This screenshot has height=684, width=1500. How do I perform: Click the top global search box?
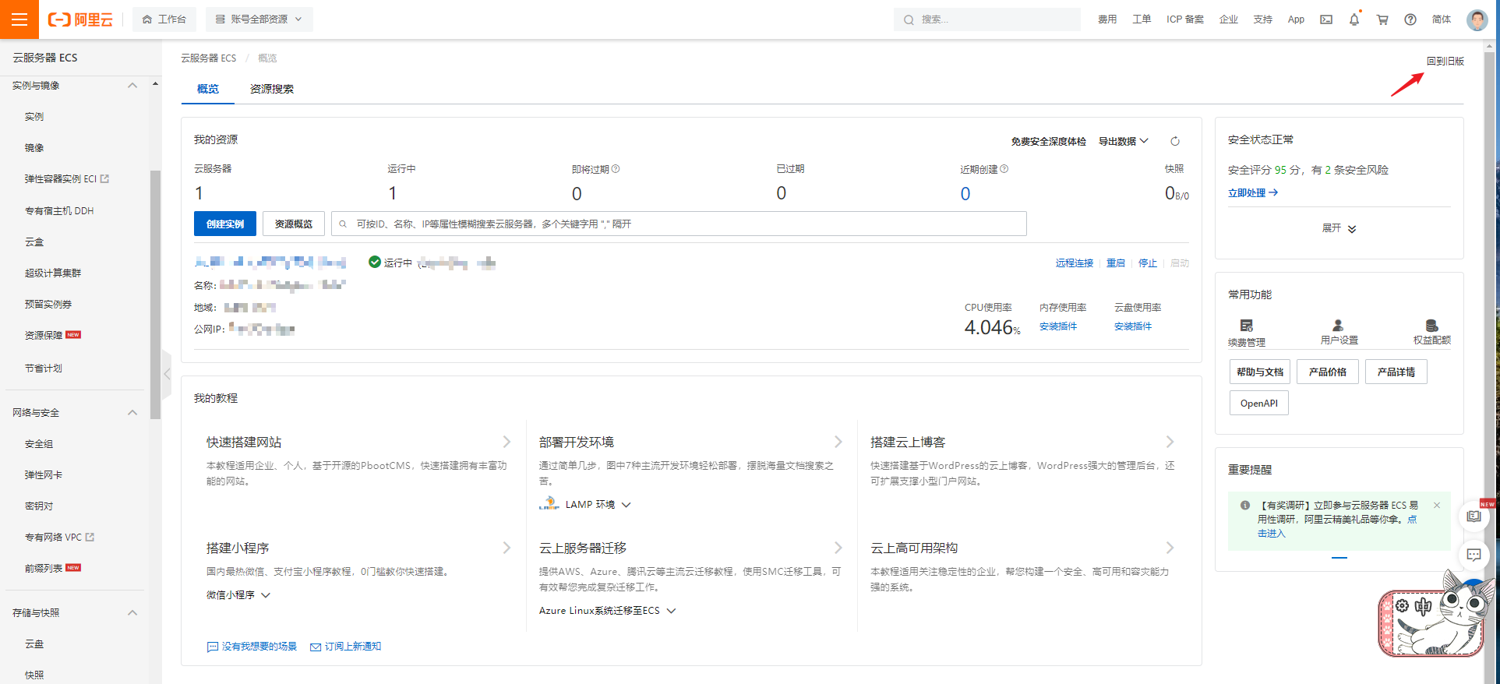[987, 19]
